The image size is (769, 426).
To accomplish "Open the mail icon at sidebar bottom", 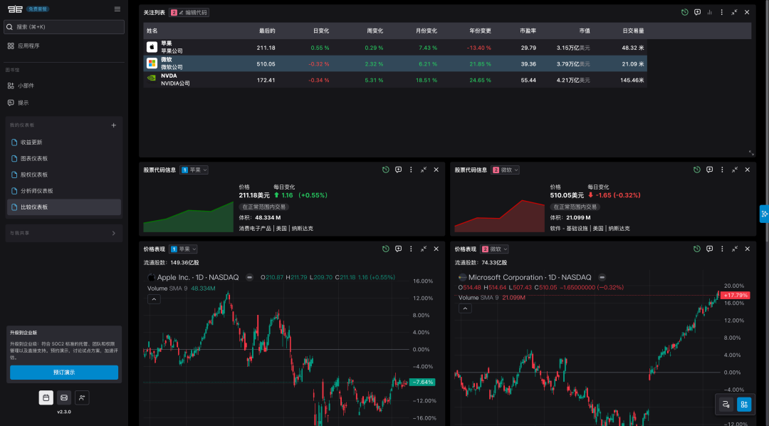I will click(64, 398).
